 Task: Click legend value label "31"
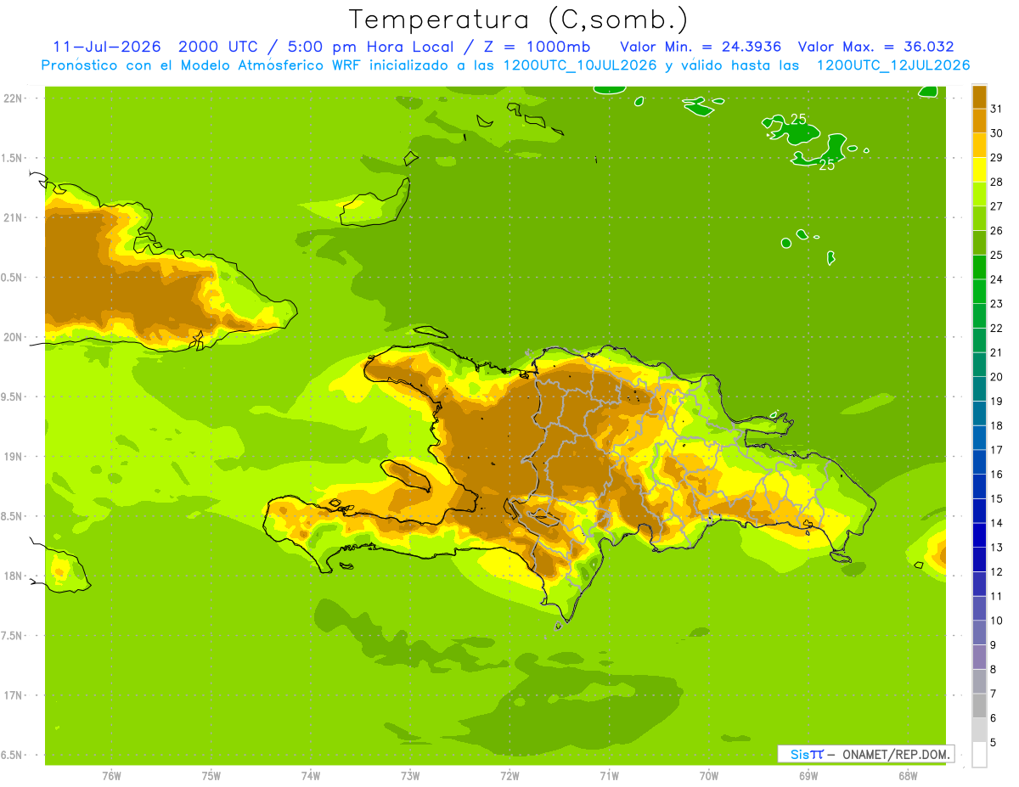tap(996, 109)
